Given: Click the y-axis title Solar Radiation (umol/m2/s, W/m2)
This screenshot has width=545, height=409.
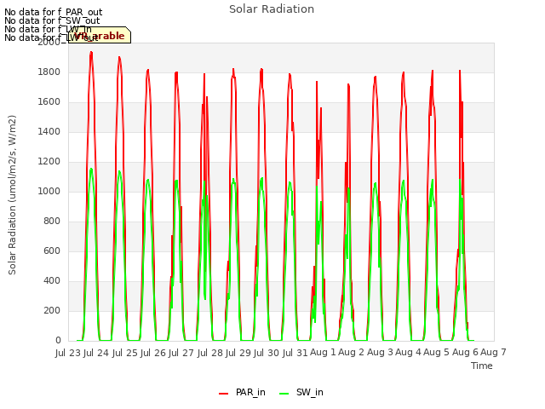Looking at the screenshot, I should [12, 195].
